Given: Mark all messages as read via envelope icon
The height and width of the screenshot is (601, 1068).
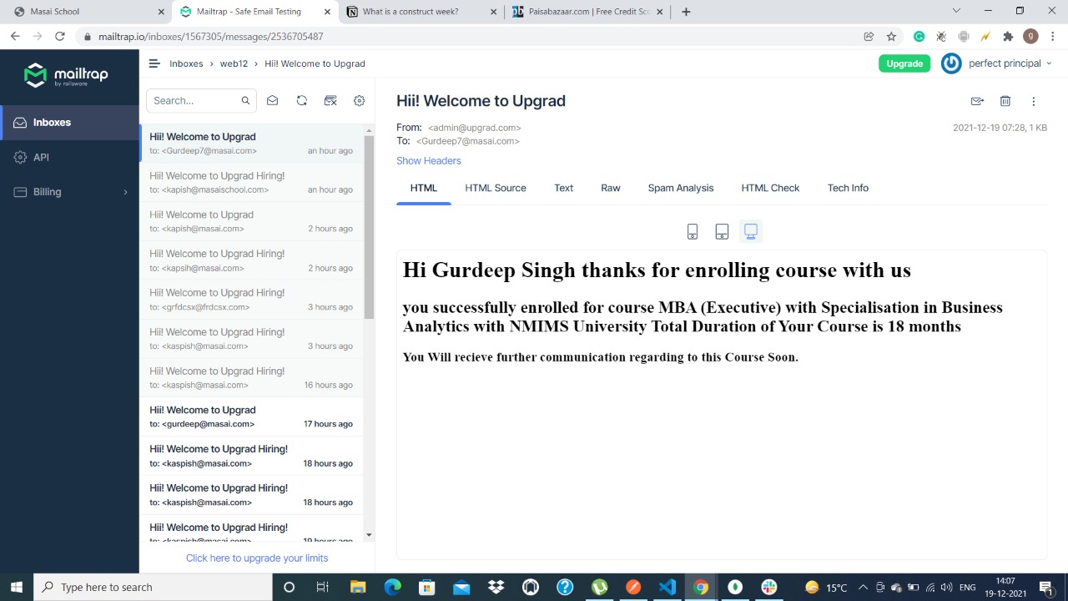Looking at the screenshot, I should click(272, 100).
